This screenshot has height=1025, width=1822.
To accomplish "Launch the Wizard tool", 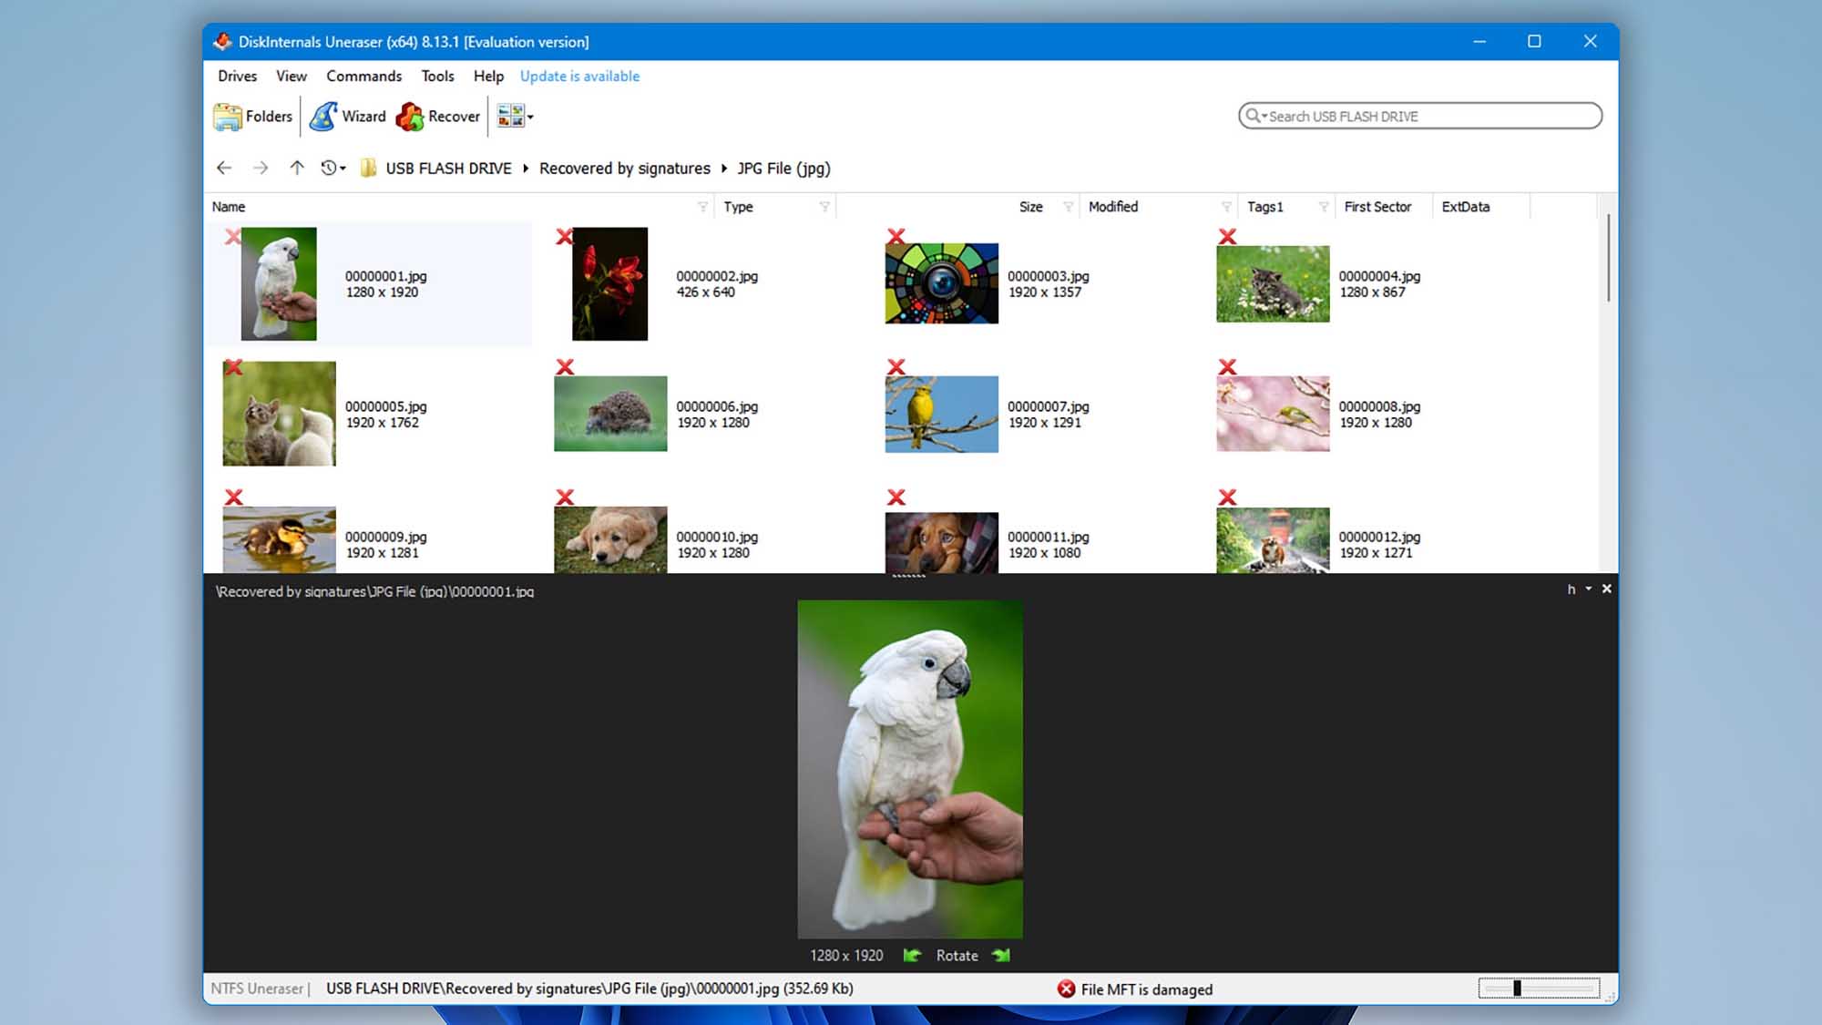I will (x=323, y=117).
